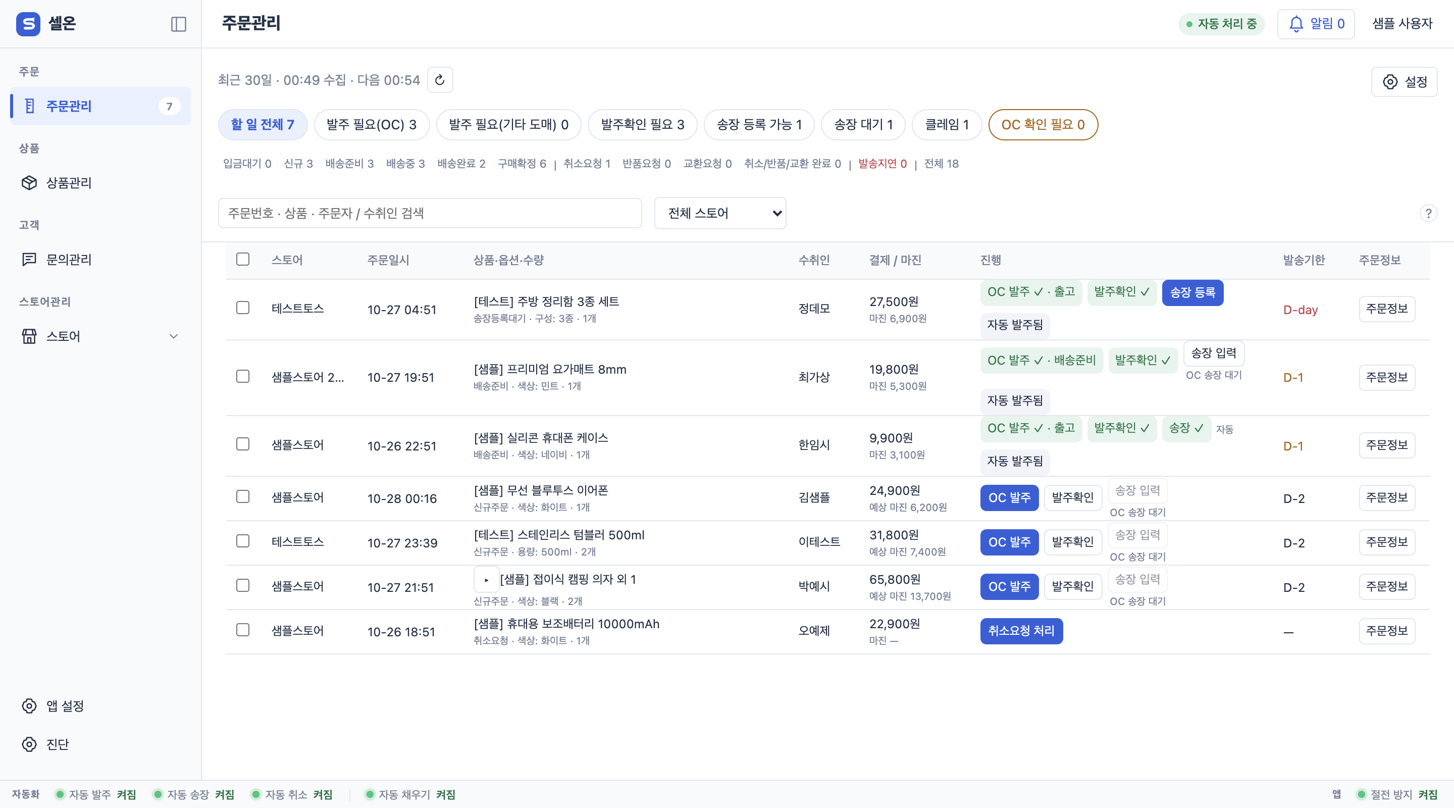Open 상품관리 in sidebar

tap(100, 182)
